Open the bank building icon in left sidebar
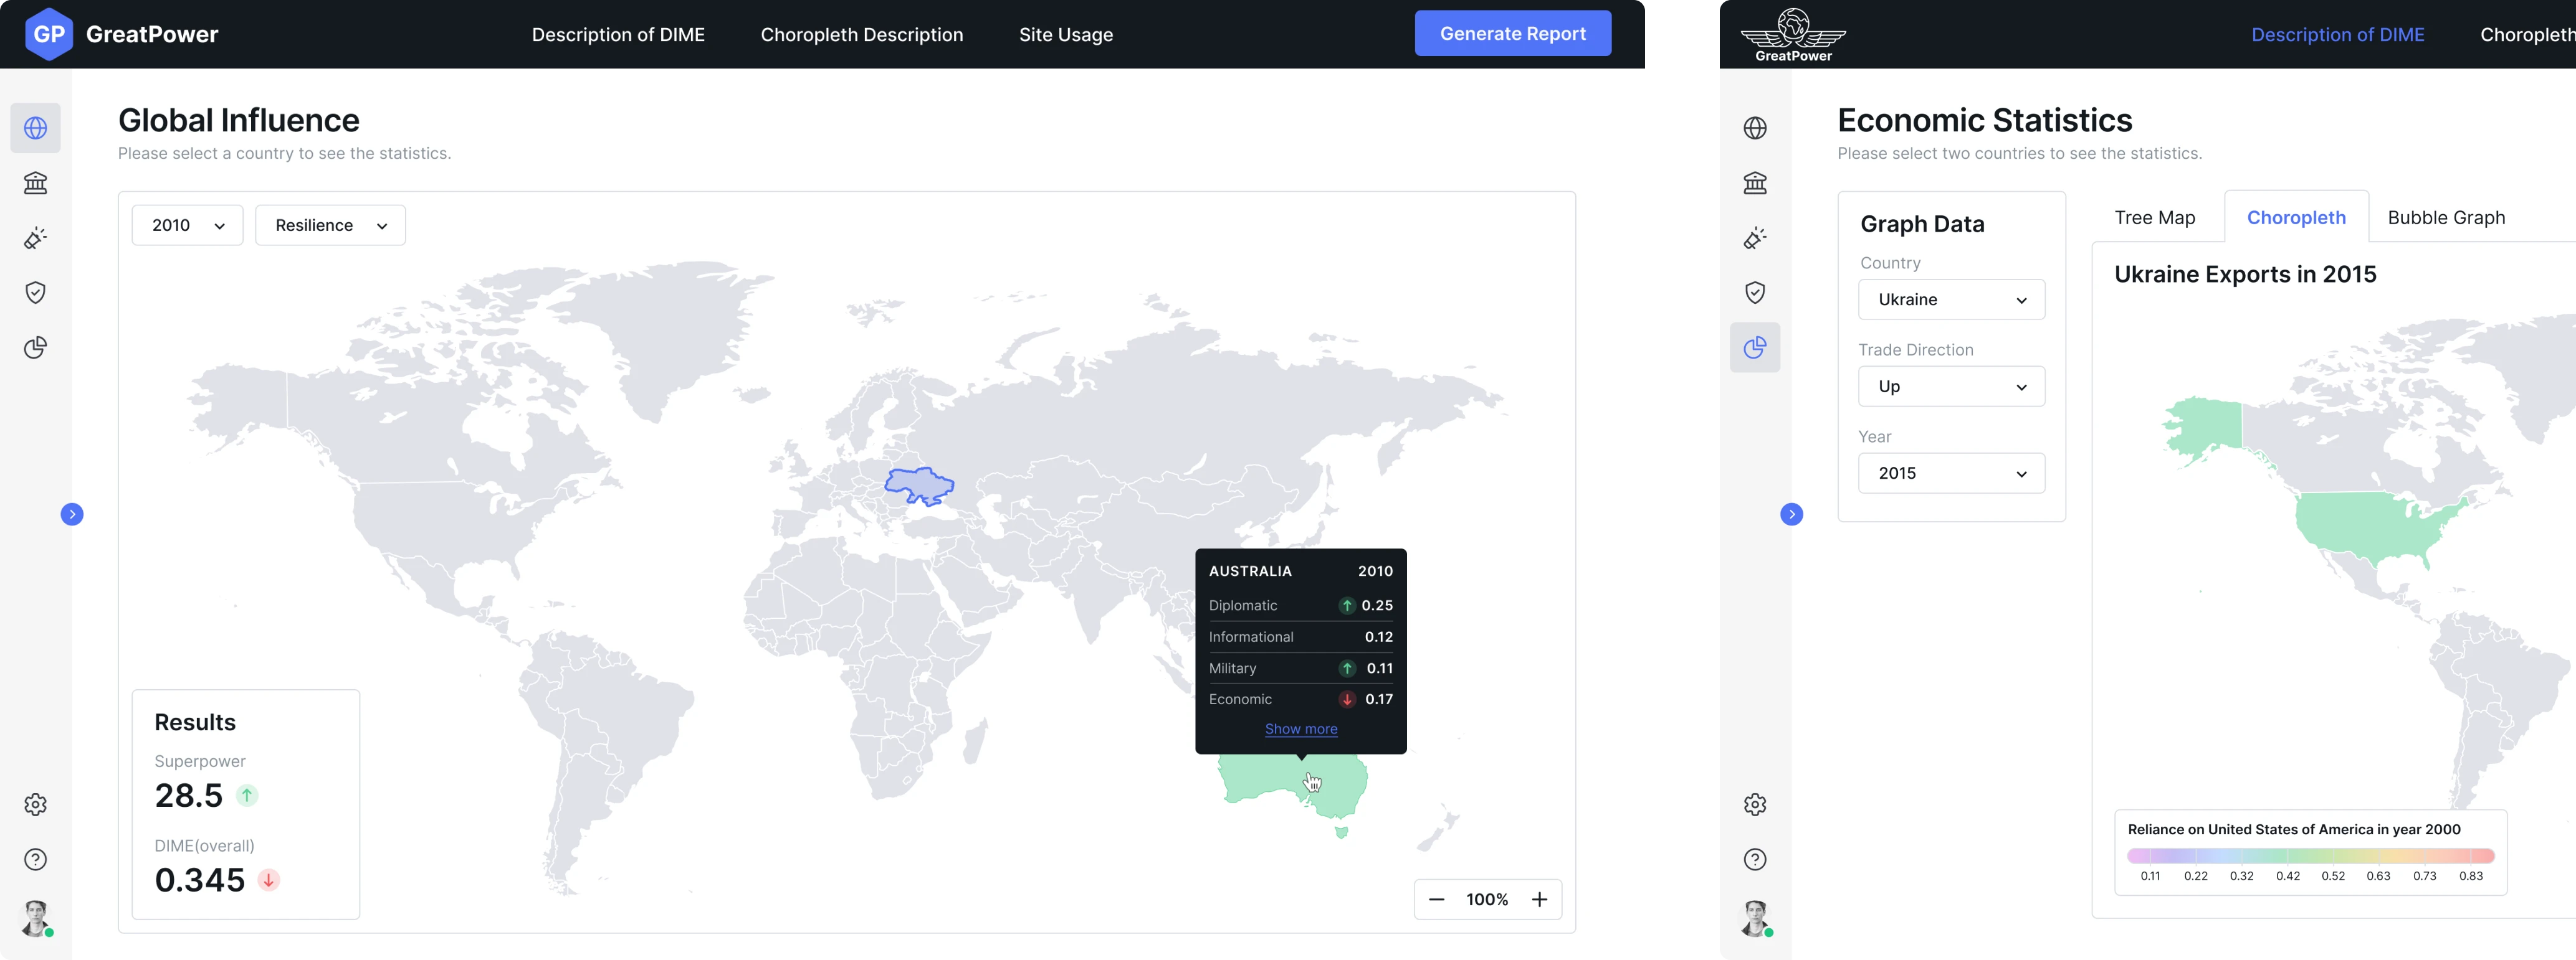2576x960 pixels. click(x=35, y=183)
